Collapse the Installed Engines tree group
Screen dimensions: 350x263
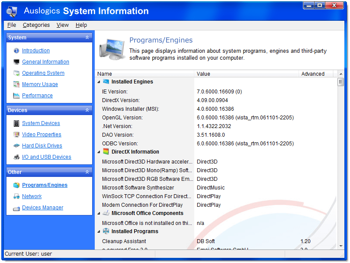(x=99, y=82)
